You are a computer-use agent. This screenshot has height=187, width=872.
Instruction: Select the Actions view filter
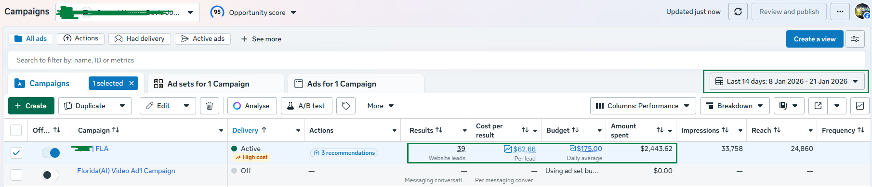(x=80, y=38)
